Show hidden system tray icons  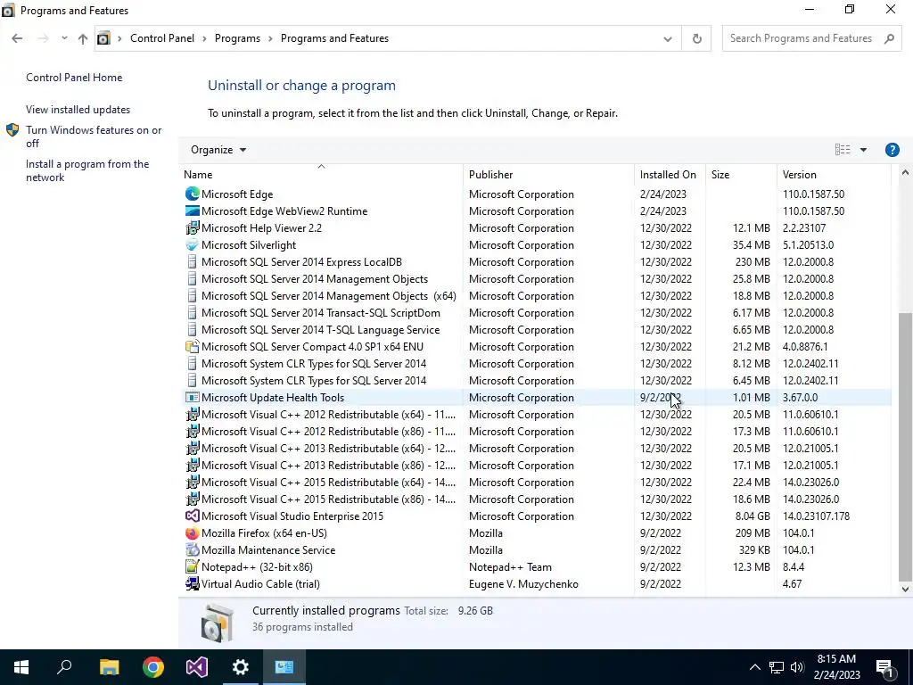pyautogui.click(x=754, y=667)
